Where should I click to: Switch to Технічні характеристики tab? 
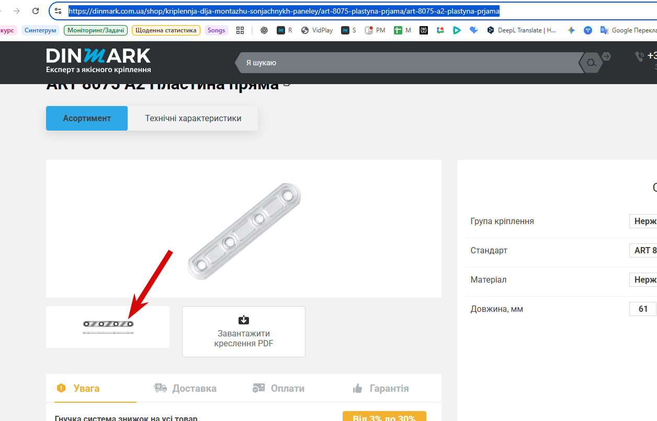(x=193, y=118)
